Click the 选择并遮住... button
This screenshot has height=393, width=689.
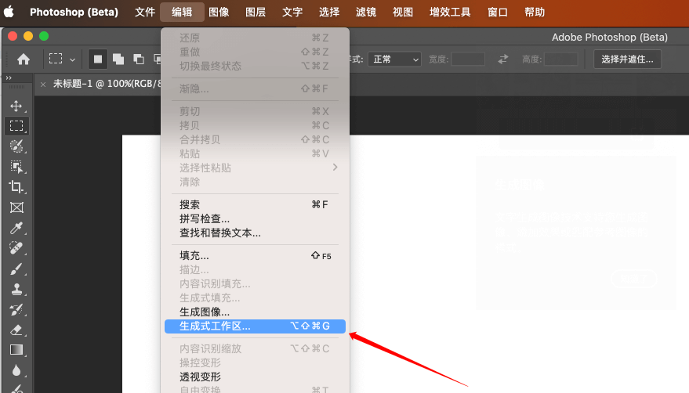coord(627,59)
